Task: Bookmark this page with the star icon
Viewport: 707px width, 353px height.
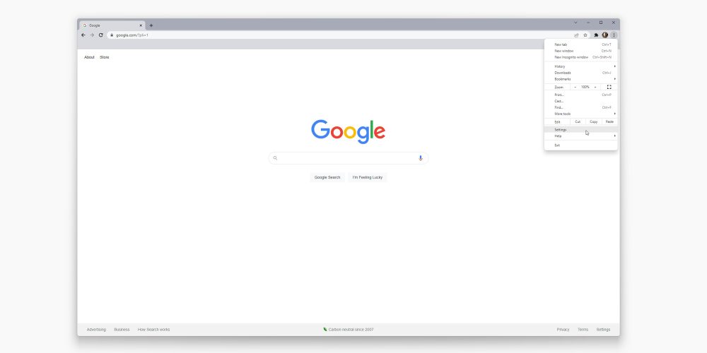Action: tap(585, 35)
